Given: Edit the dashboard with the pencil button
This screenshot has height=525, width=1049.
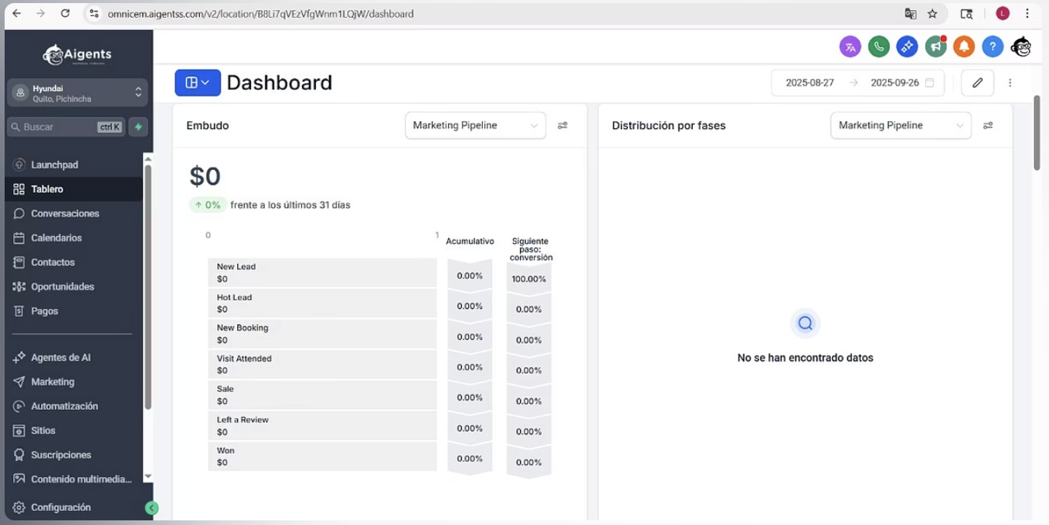Looking at the screenshot, I should pyautogui.click(x=977, y=83).
